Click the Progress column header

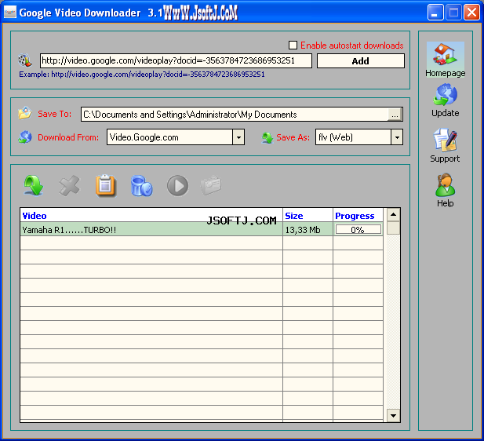click(x=358, y=216)
